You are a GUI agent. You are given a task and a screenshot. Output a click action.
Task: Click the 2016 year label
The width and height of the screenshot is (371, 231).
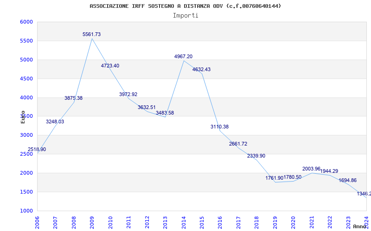pos(220,222)
